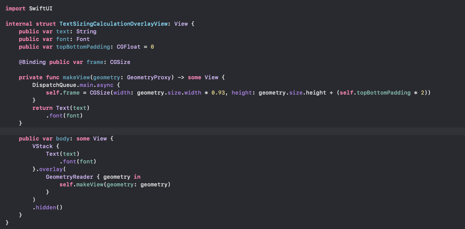
Task: Click the 'String' type annotation
Action: click(86, 31)
